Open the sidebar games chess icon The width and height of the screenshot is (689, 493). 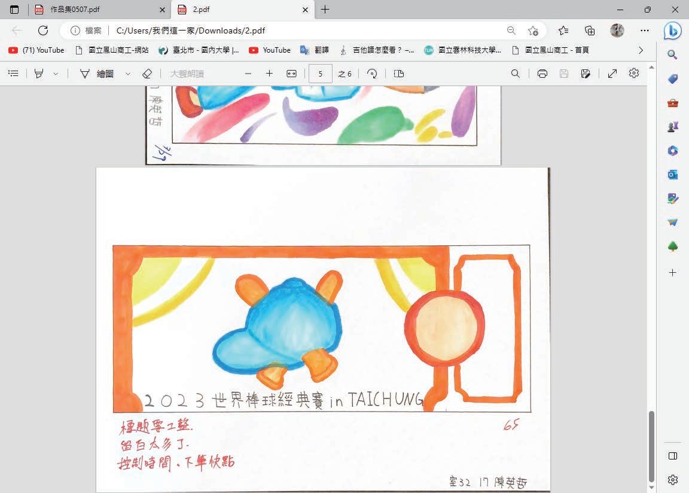(x=672, y=127)
